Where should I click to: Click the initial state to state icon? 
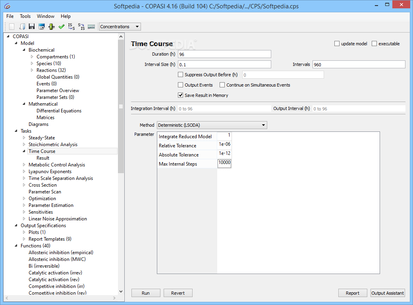pyautogui.click(x=71, y=27)
